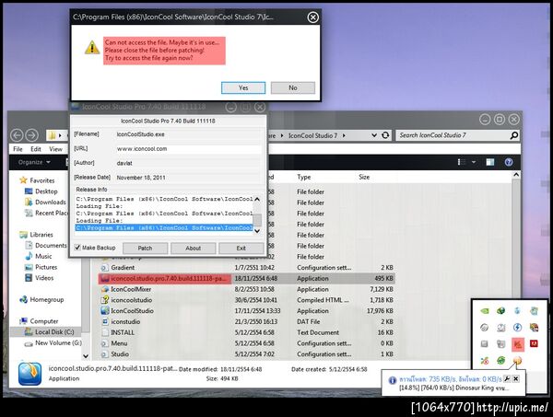Select Favorites in the navigation pane

click(x=37, y=180)
